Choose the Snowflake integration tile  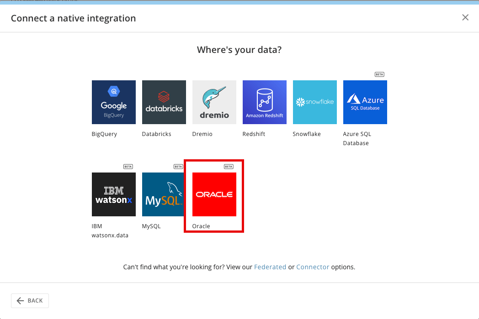(x=314, y=102)
